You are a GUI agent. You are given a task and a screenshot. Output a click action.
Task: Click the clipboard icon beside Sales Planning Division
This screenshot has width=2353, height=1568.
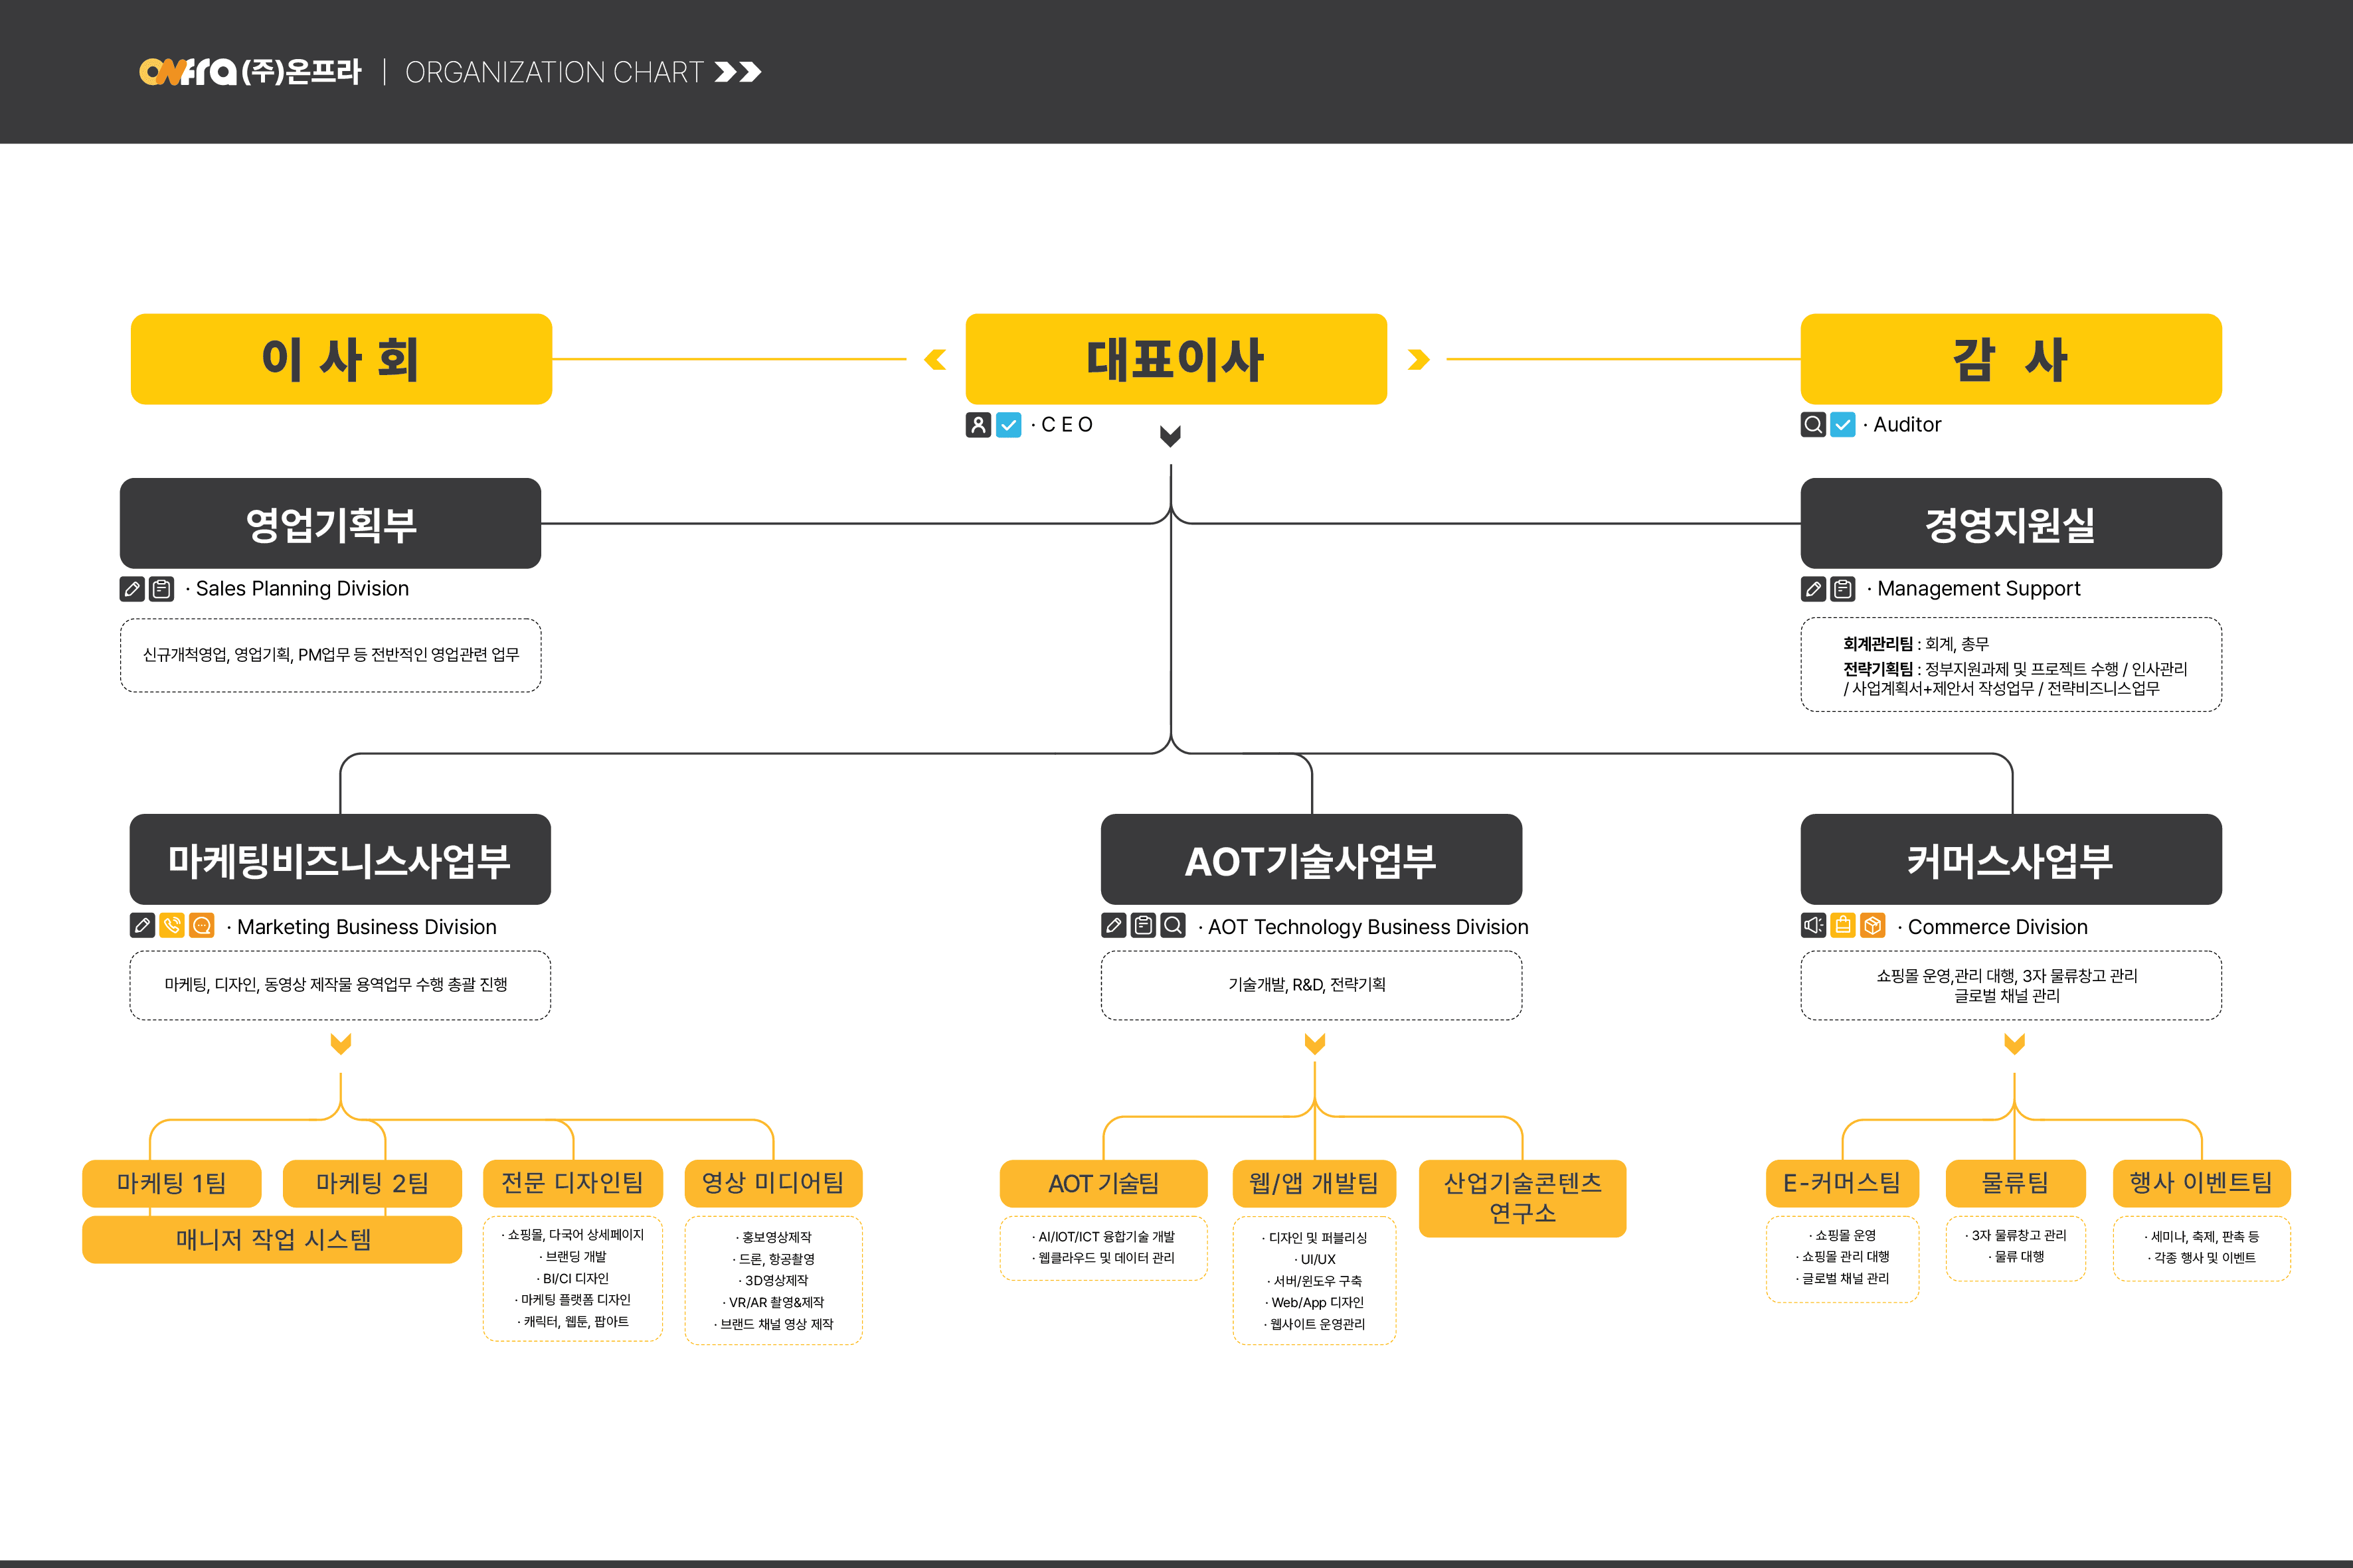click(x=161, y=589)
